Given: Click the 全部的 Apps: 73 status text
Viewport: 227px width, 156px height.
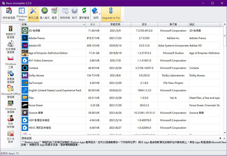Looking at the screenshot, I should (x=10, y=153).
